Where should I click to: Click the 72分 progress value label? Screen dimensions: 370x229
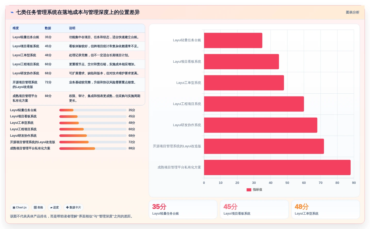click(132, 142)
